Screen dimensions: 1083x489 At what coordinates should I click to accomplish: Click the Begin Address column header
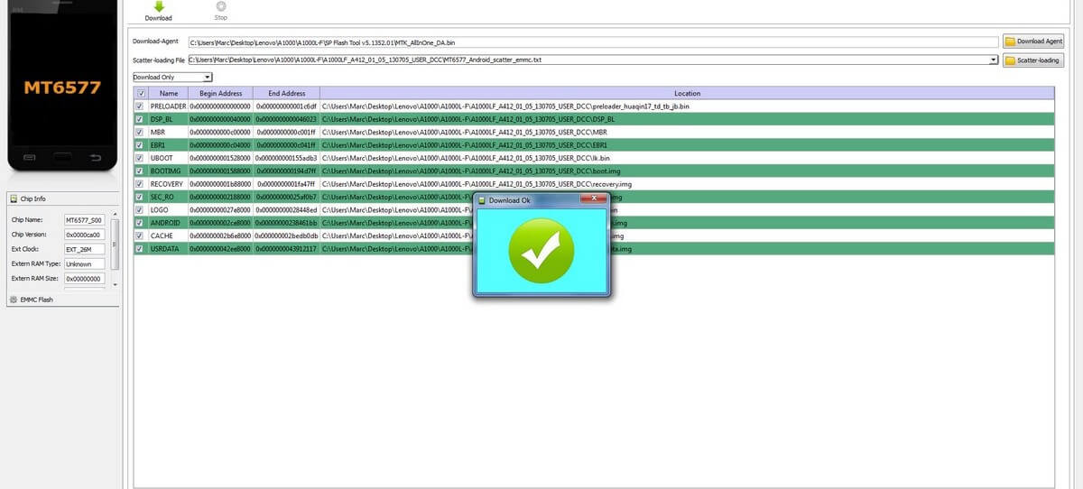click(221, 93)
